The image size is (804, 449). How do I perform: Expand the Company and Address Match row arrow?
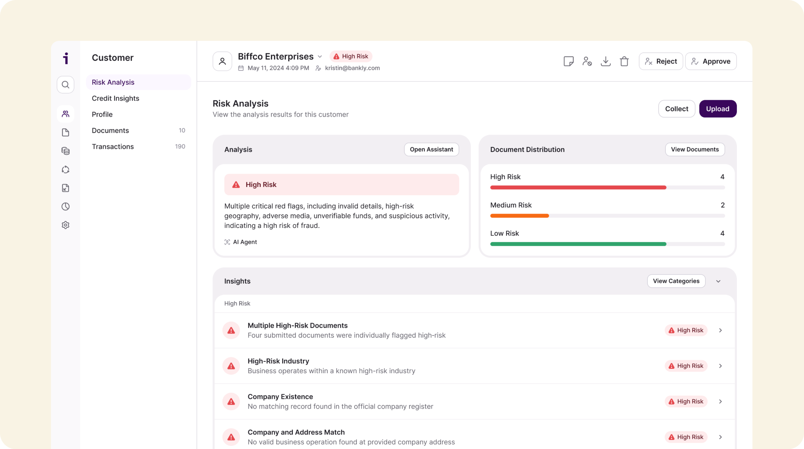[x=720, y=437]
